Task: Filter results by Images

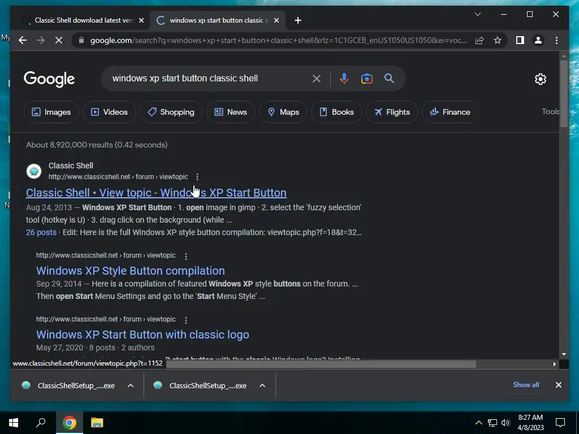Action: pos(51,112)
